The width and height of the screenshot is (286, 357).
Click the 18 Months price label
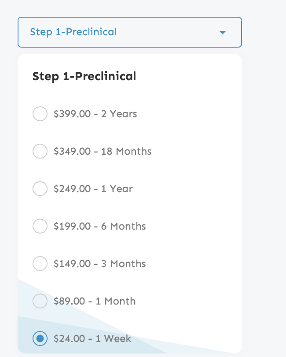[102, 151]
